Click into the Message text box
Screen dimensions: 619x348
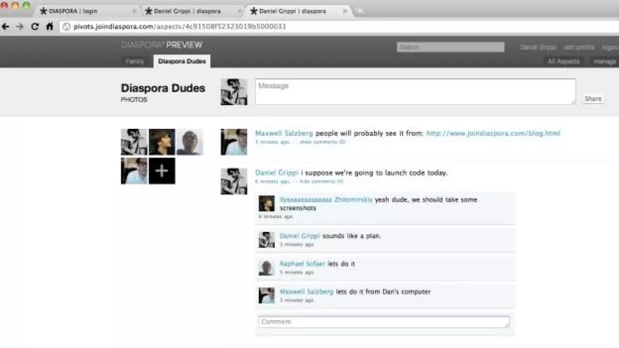[x=415, y=91]
